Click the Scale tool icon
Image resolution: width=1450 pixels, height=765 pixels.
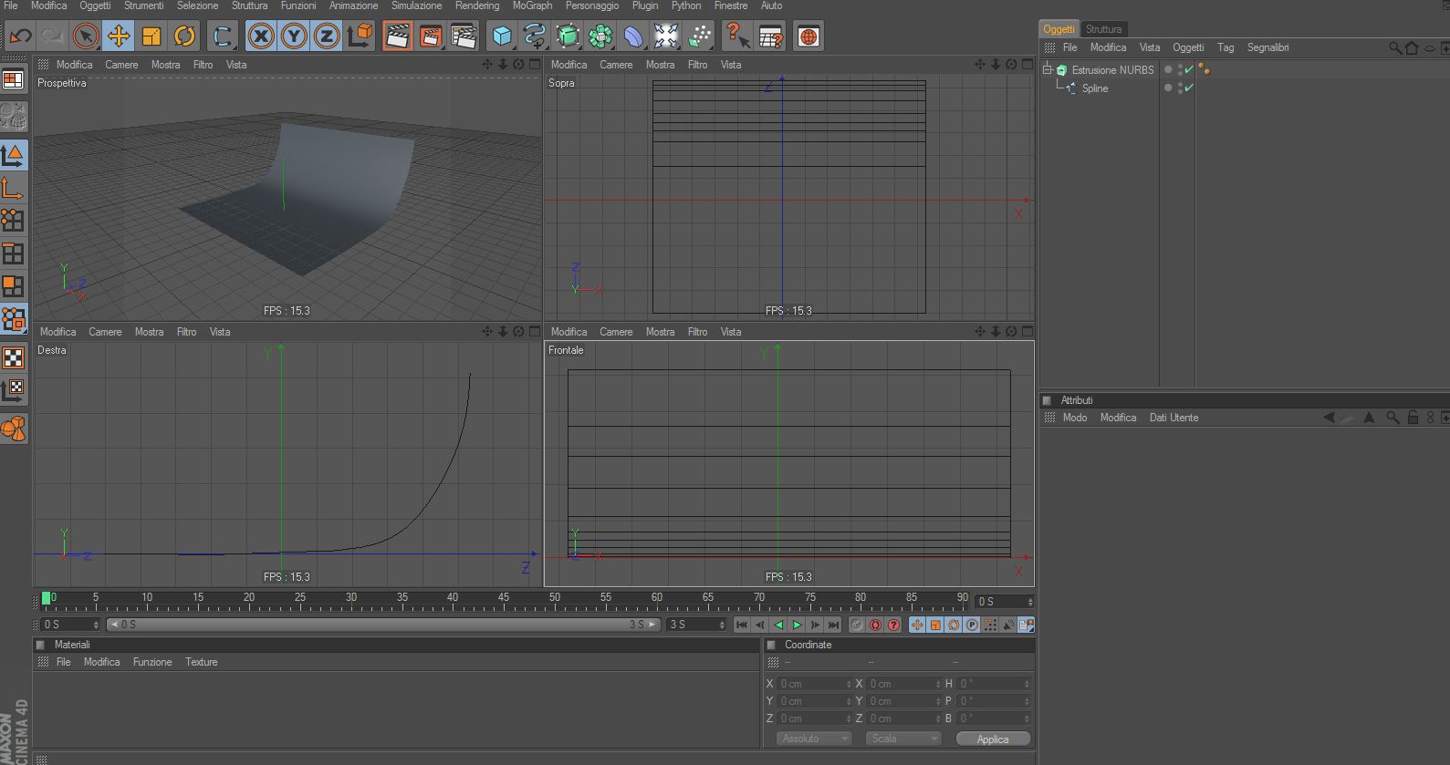[151, 36]
